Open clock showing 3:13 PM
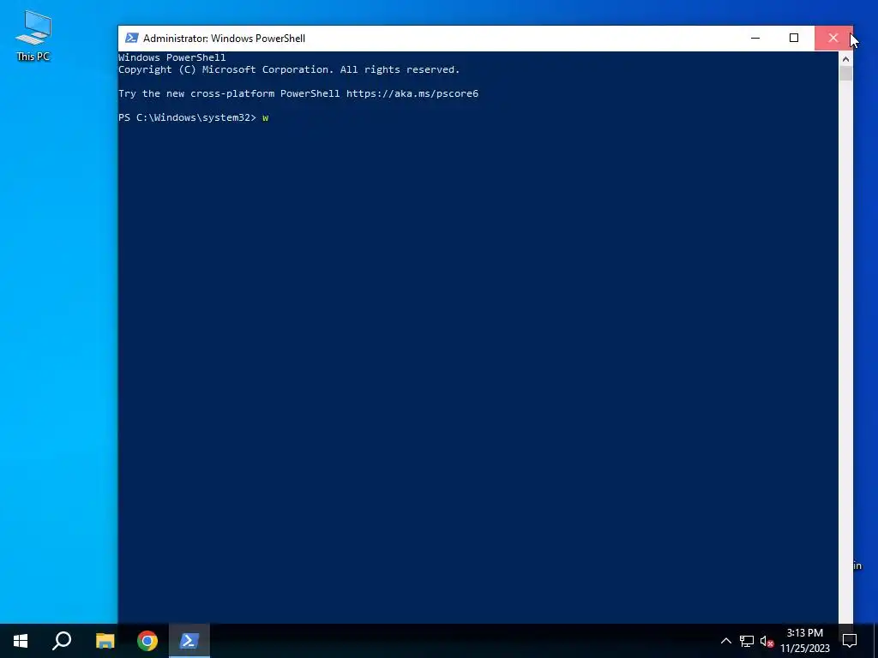This screenshot has height=658, width=878. pos(804,641)
